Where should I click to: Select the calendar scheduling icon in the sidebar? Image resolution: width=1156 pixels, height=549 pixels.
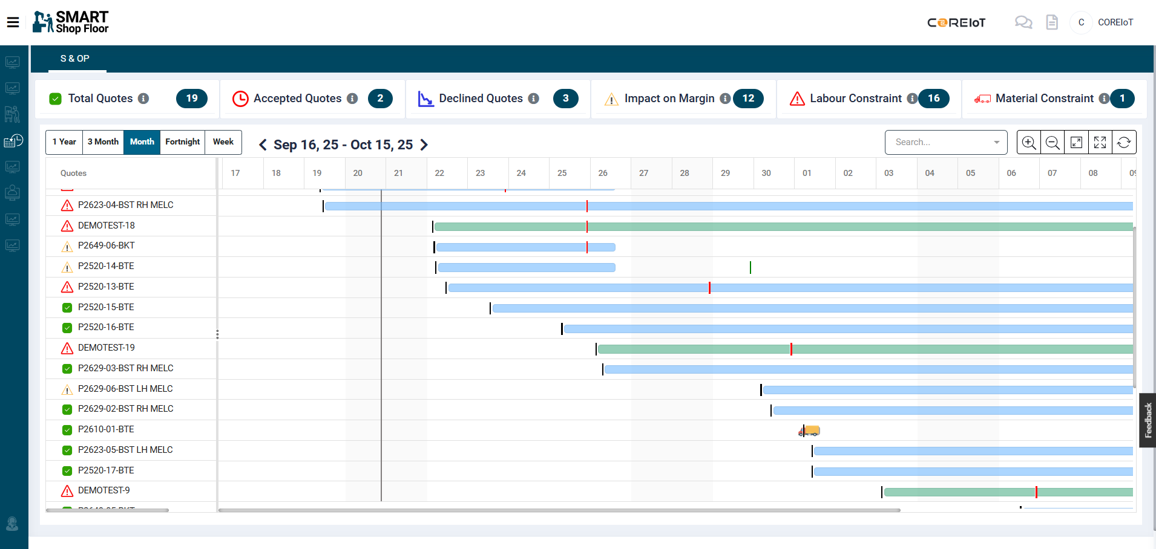(x=13, y=140)
